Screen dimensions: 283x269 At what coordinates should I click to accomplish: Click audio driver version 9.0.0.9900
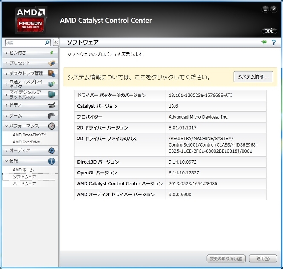click(x=180, y=194)
